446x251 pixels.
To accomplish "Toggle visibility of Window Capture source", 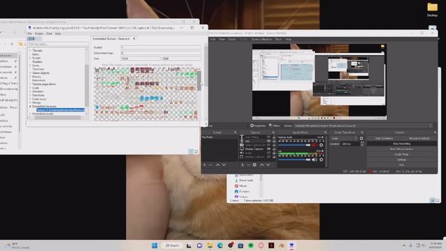I will click(x=268, y=157).
